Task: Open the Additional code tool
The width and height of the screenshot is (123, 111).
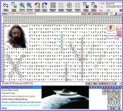Action: click(53, 5)
